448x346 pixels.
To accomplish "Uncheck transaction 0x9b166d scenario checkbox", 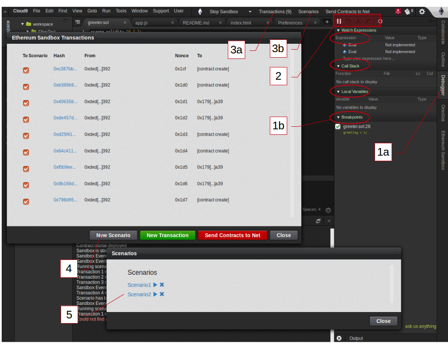I will point(26,185).
